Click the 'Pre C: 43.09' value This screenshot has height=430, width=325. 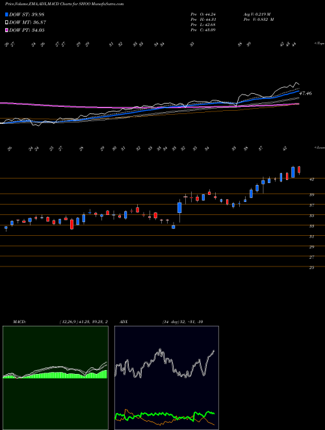click(203, 30)
